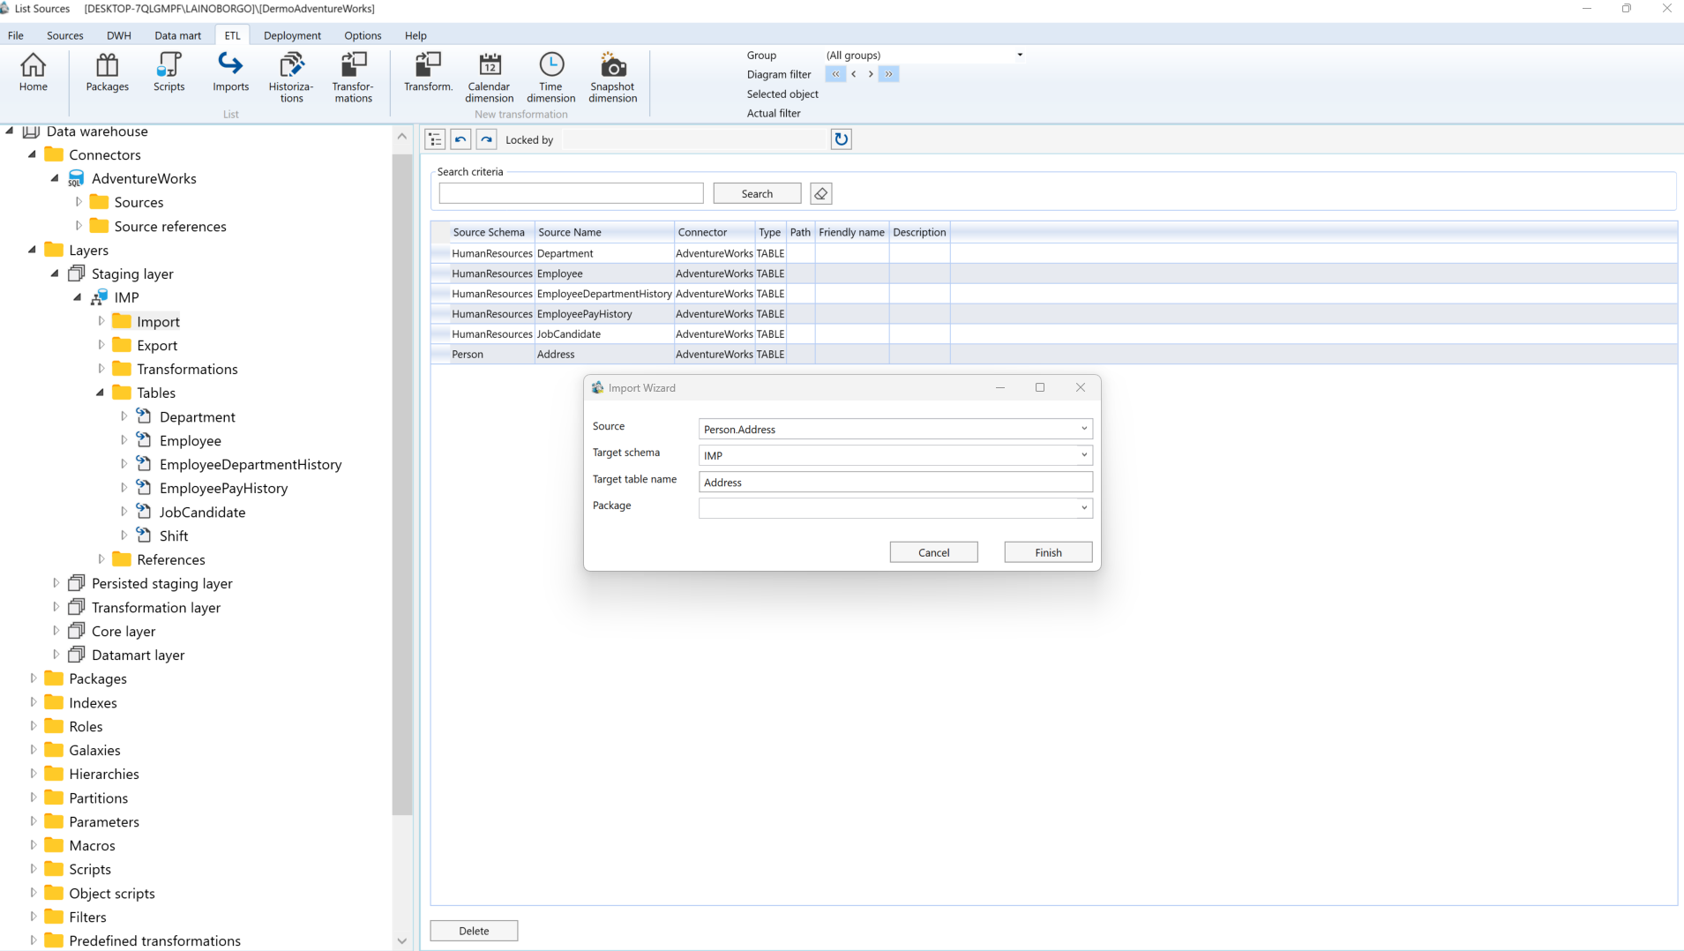1684x951 pixels.
Task: Open the Historizations list icon
Action: (291, 78)
